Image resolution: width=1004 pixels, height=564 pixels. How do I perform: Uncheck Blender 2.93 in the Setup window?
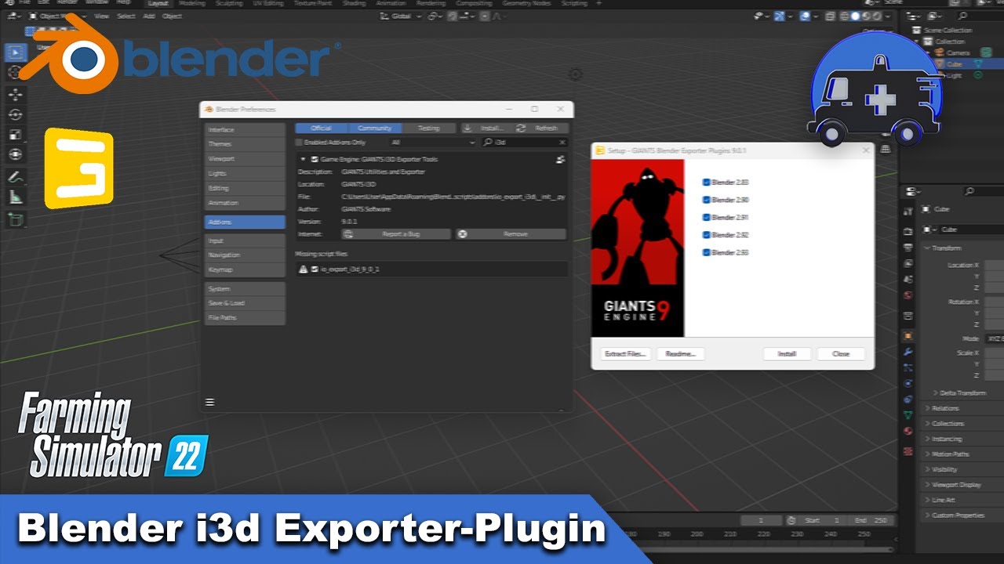[x=706, y=252]
